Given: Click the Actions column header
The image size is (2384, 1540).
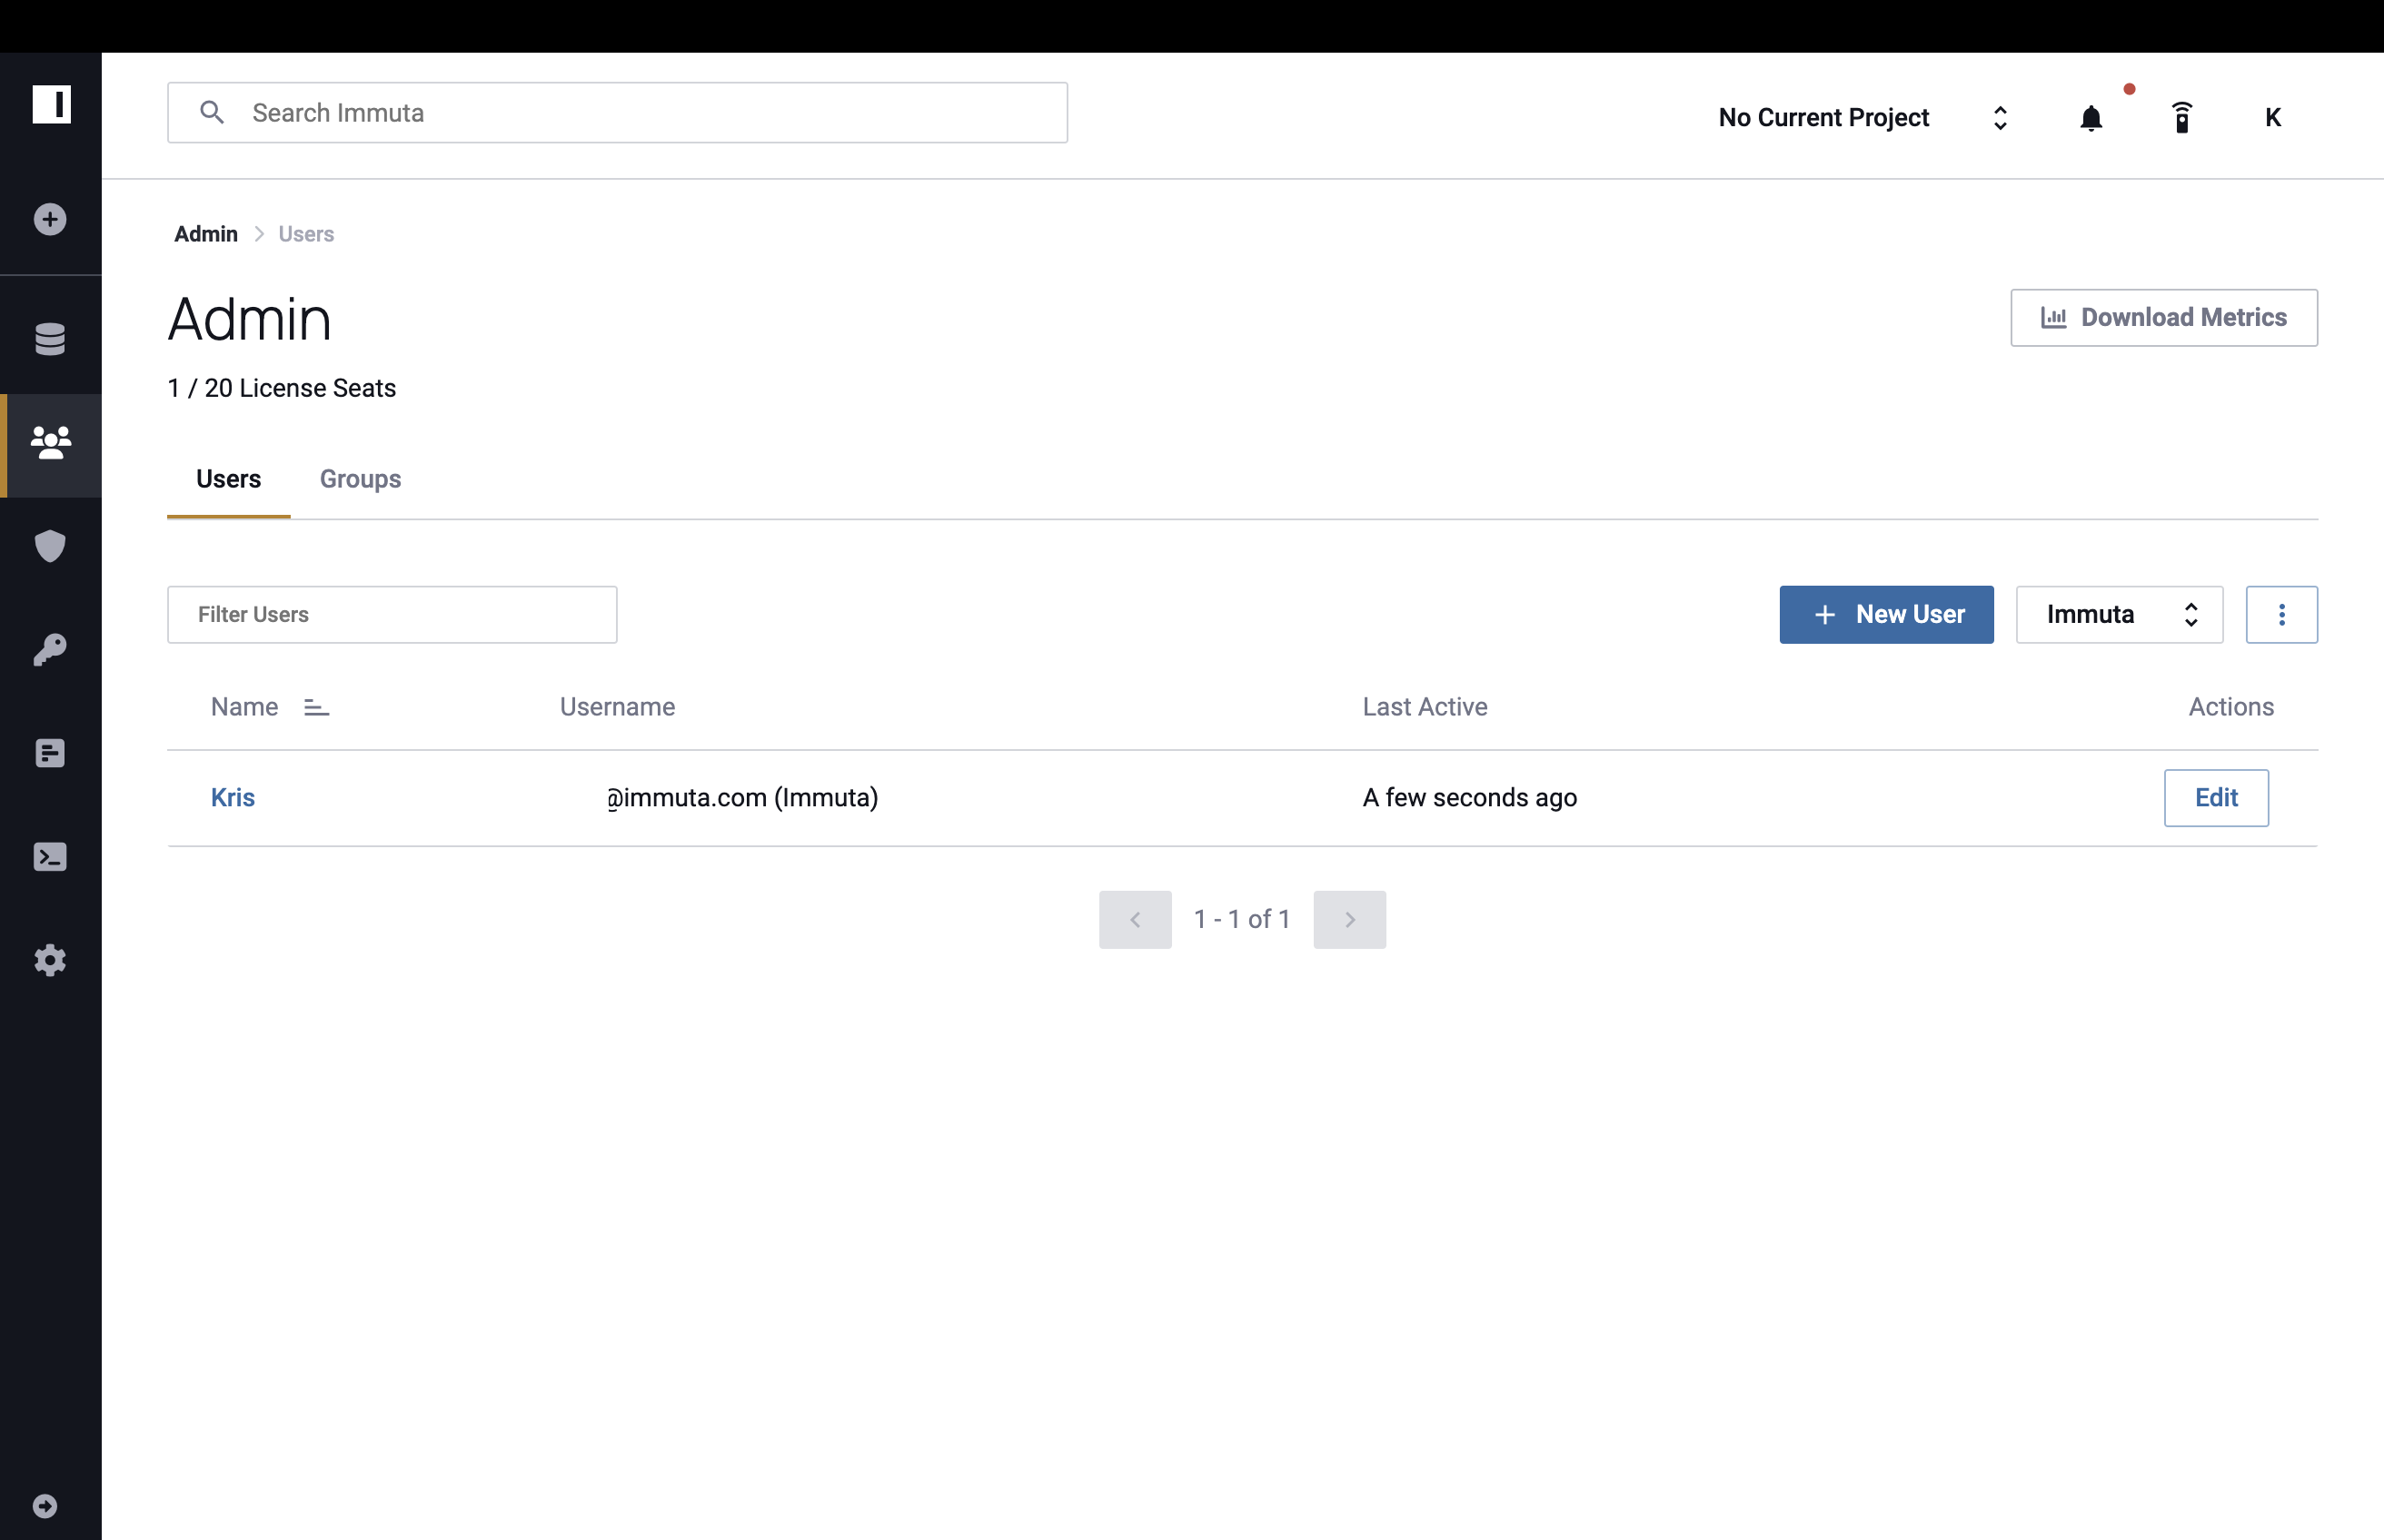Looking at the screenshot, I should click(2231, 707).
